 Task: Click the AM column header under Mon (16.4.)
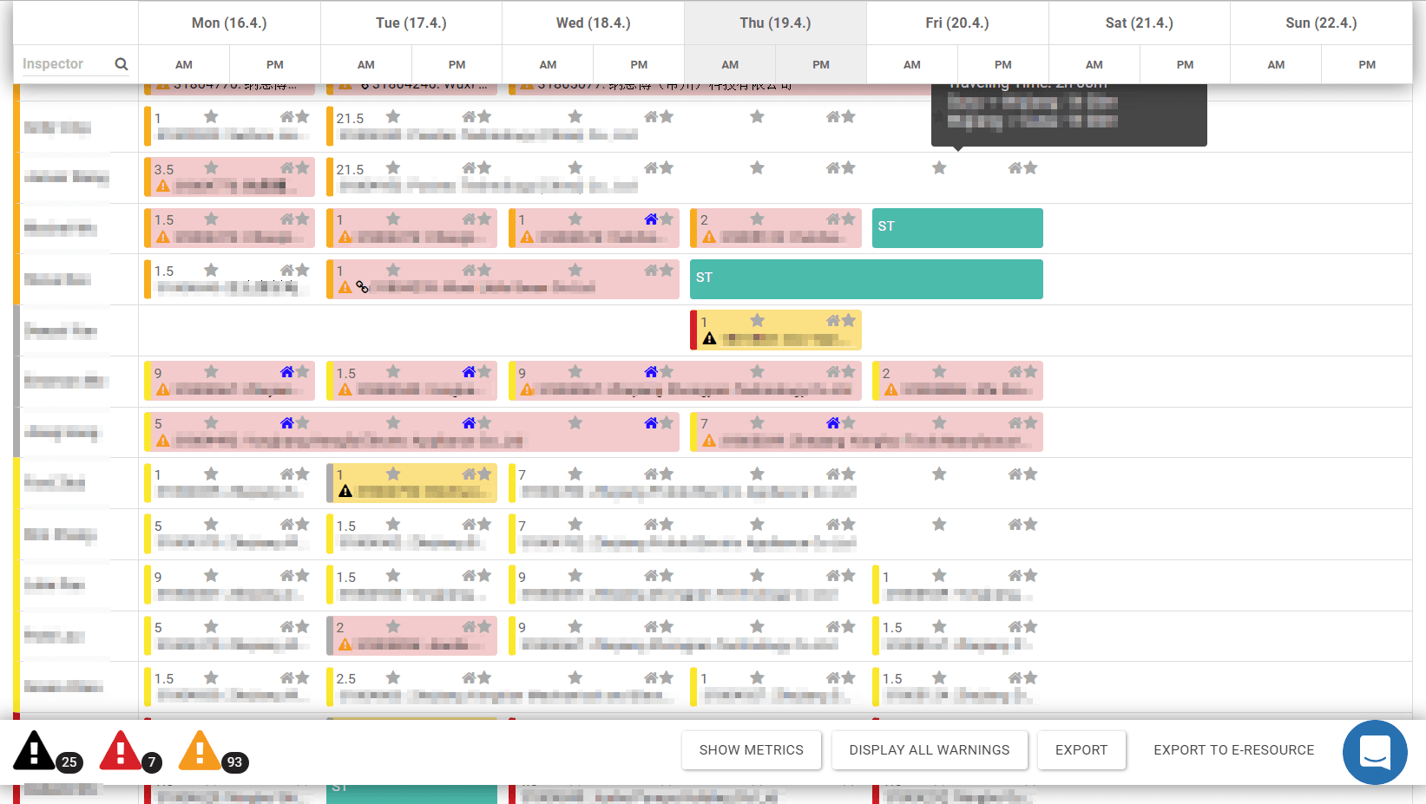click(x=184, y=65)
